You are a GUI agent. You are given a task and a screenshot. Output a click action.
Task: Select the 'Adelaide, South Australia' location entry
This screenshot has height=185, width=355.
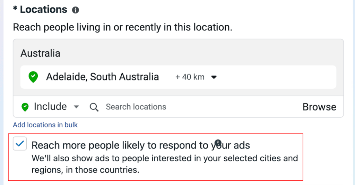tap(102, 77)
